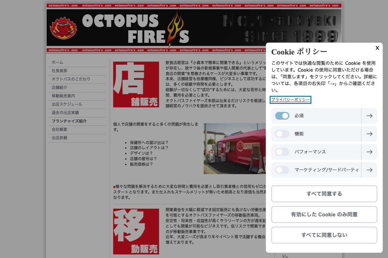This screenshot has width=388, height=258.
Task: Click the 店舗の屋号は？ bullet text
Action: click(x=143, y=159)
